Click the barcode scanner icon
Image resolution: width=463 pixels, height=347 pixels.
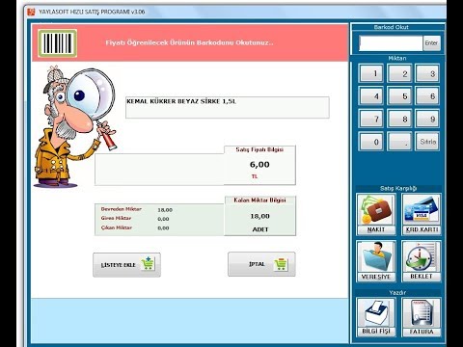click(57, 43)
